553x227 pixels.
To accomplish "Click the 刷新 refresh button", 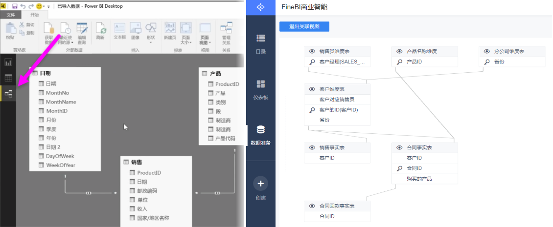I will (100, 31).
